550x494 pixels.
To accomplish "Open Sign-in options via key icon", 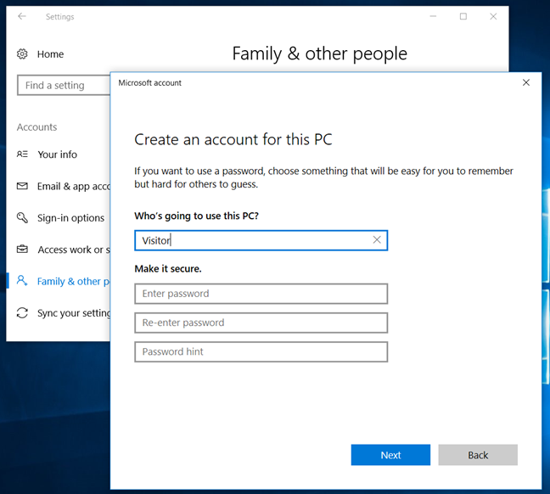I will [22, 218].
